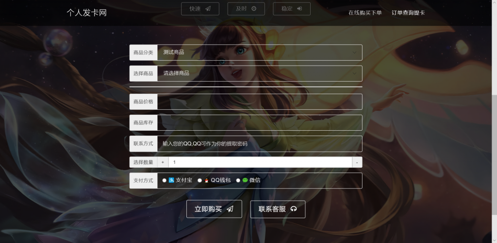Viewport: 497px width, 243px height.
Task: Click the 个人发卡网 site title link
Action: (x=86, y=13)
